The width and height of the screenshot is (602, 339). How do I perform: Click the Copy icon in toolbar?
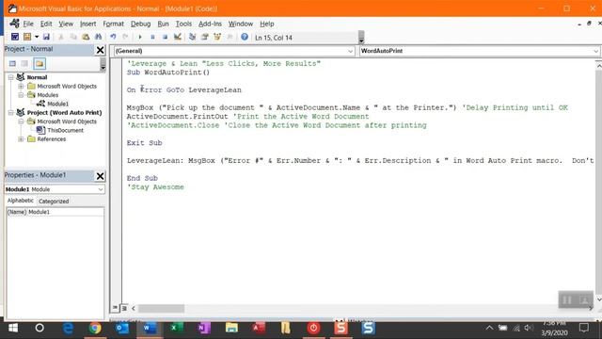pos(73,37)
